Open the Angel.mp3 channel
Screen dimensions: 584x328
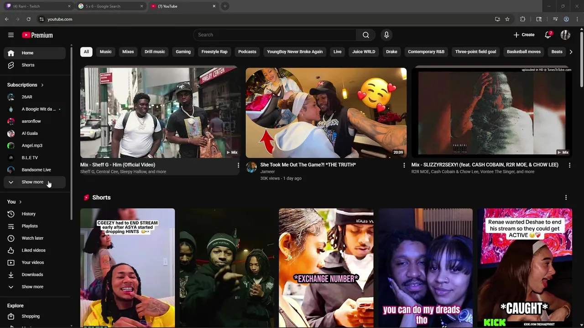click(35, 146)
